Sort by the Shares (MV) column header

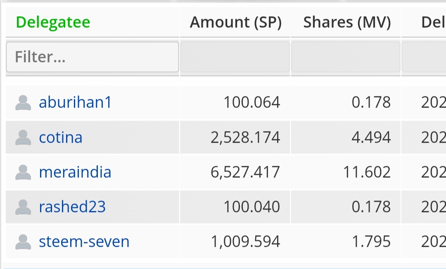(347, 22)
